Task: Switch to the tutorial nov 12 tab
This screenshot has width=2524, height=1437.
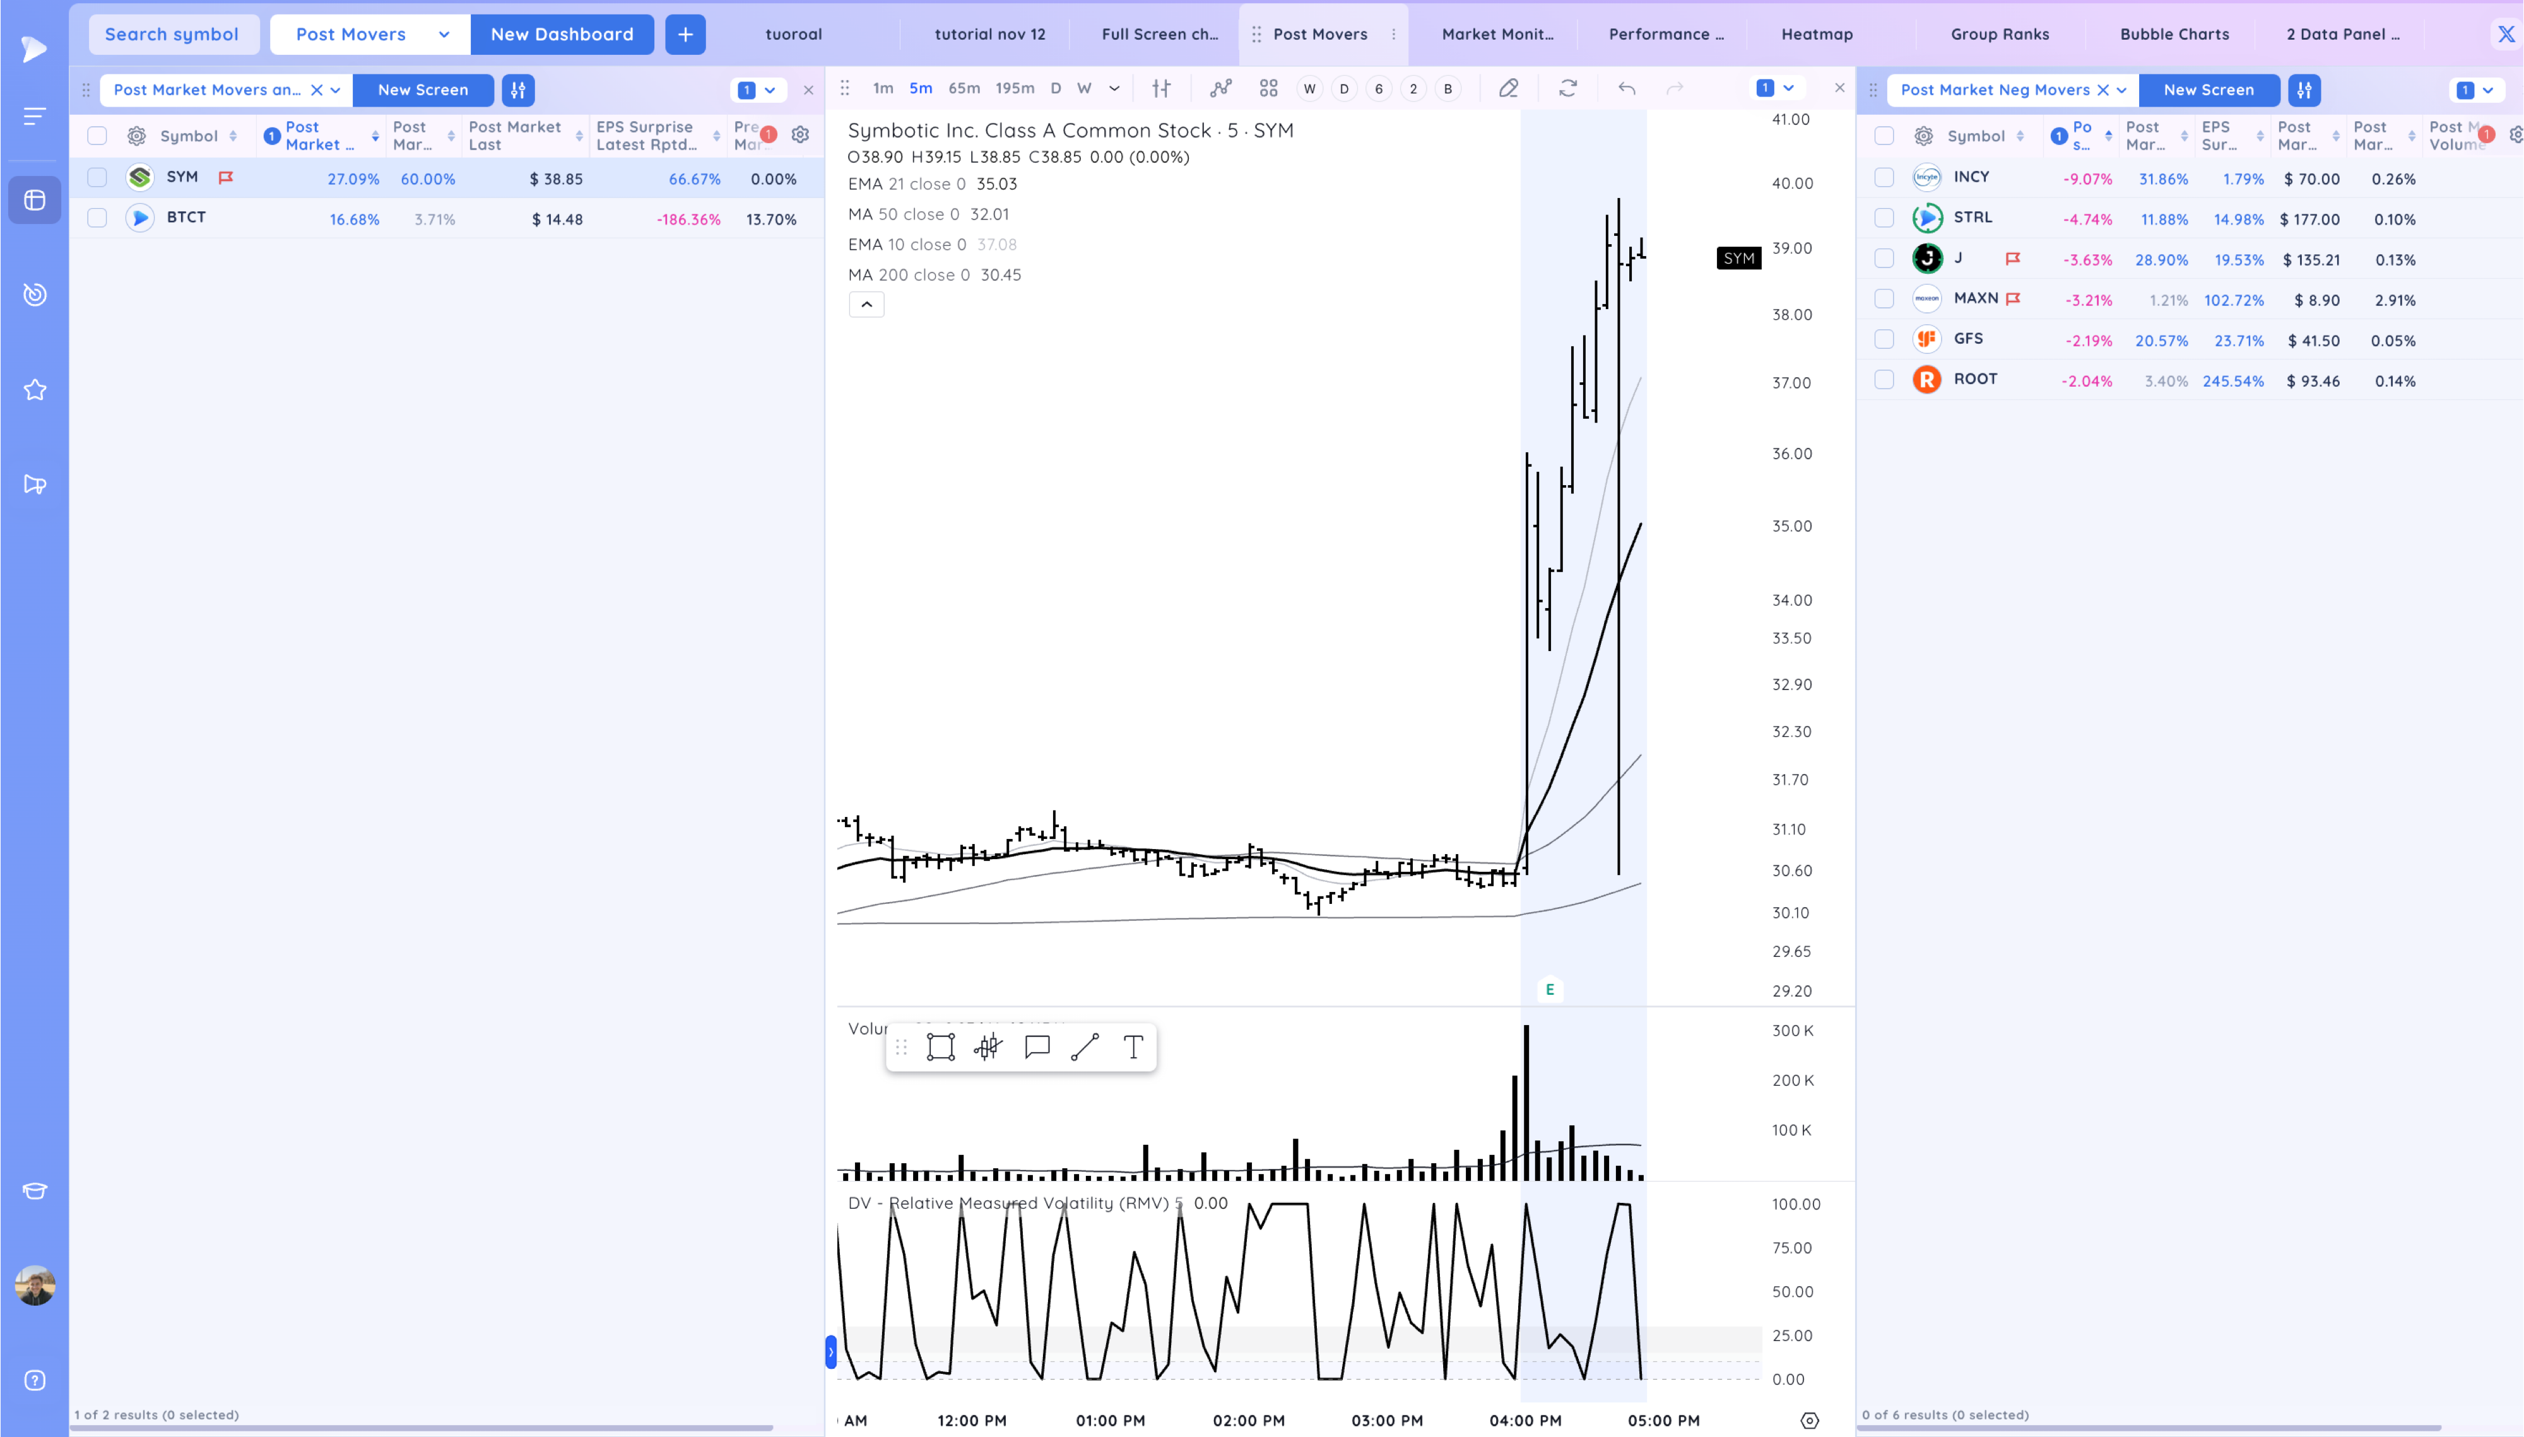Action: pos(990,35)
